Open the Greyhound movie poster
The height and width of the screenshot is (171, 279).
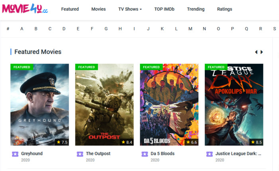pyautogui.click(x=40, y=105)
